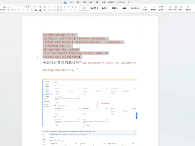Apply the default paragraph font style
Viewport: 195px width, 146px height.
click(x=135, y=8)
